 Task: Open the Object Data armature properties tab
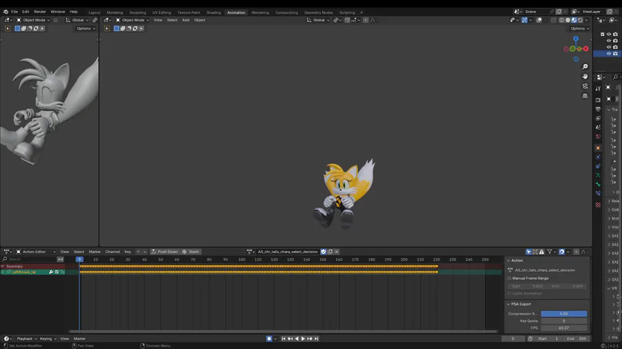pos(598,175)
